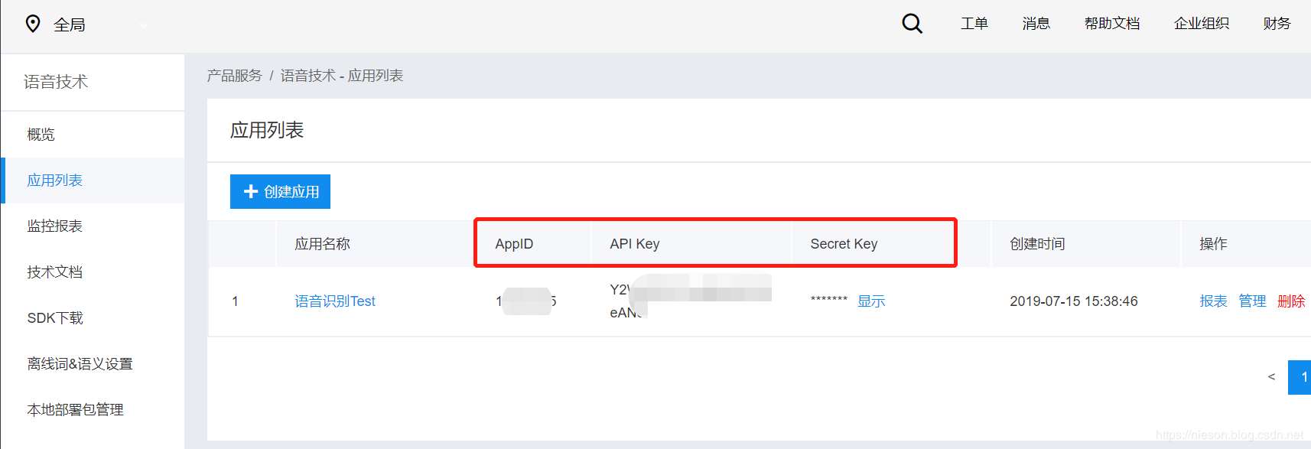1311x449 pixels.
Task: Open 消息 in the top navigation
Action: click(1036, 24)
